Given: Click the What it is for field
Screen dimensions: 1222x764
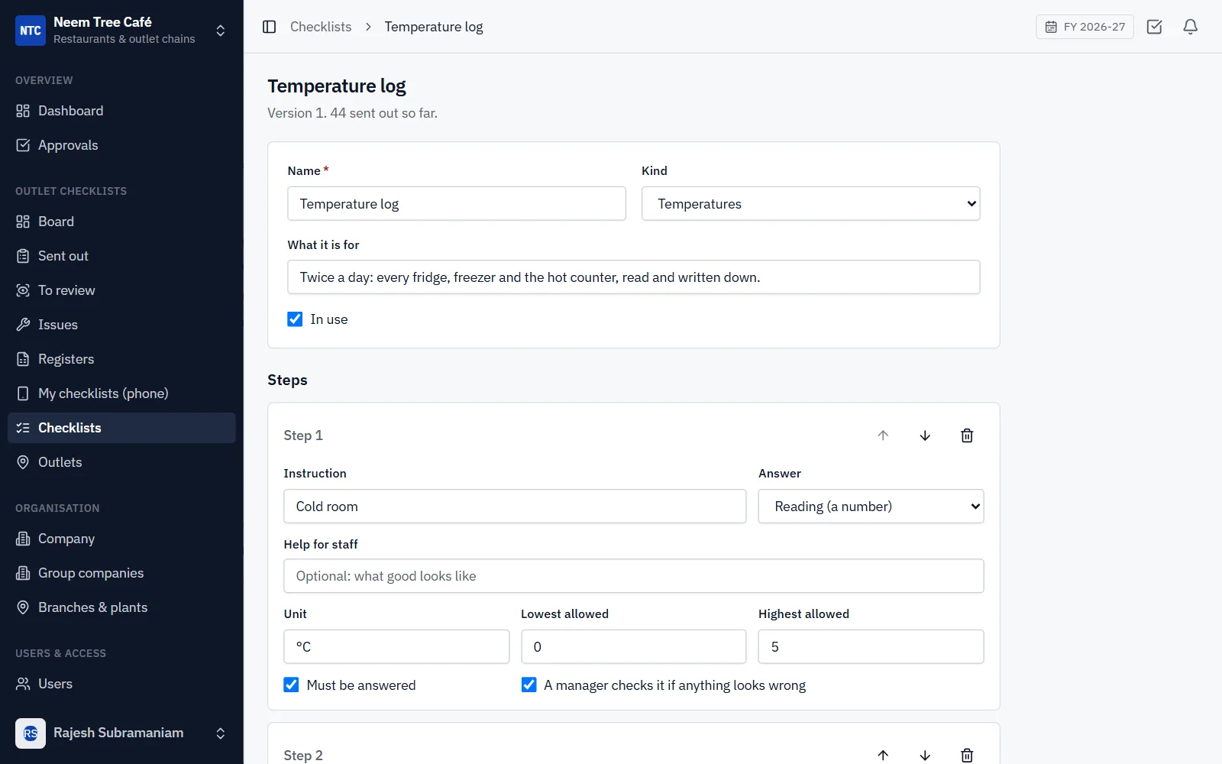Looking at the screenshot, I should click(x=634, y=277).
